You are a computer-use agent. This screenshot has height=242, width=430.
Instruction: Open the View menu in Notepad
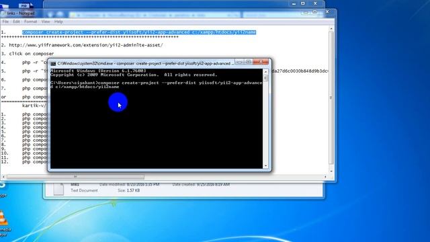click(46, 22)
